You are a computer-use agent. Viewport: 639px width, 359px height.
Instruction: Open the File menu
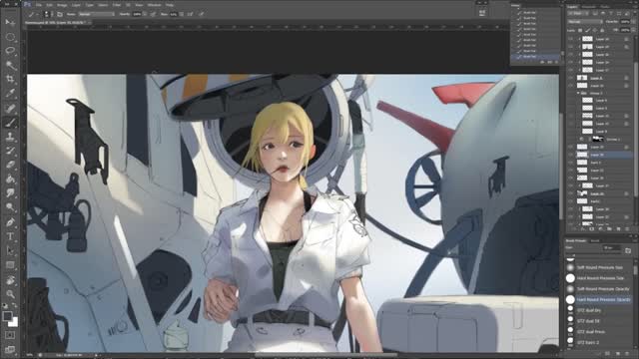39,5
